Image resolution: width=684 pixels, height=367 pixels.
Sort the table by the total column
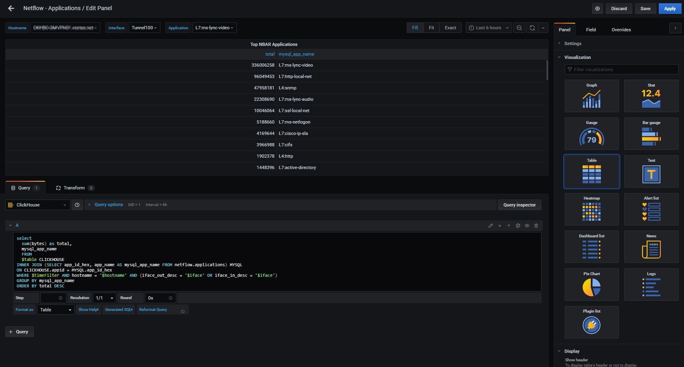click(270, 54)
